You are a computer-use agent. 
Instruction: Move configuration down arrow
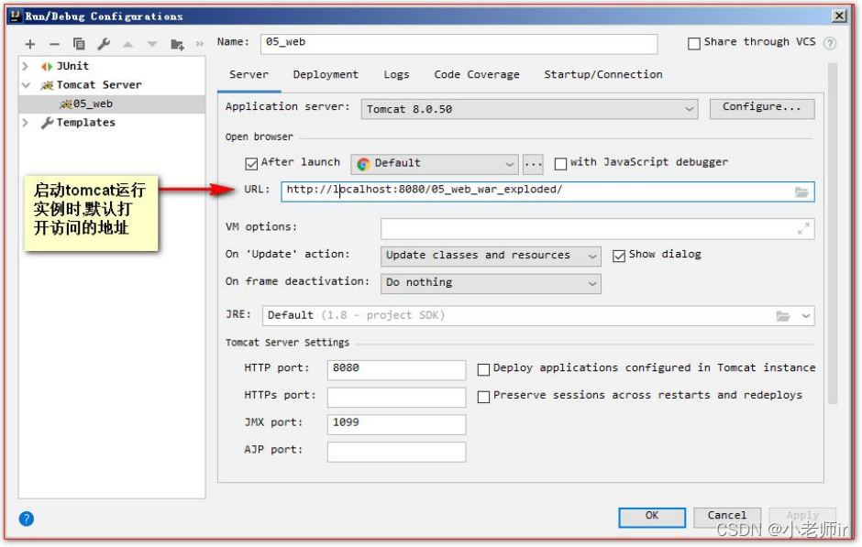click(x=152, y=44)
